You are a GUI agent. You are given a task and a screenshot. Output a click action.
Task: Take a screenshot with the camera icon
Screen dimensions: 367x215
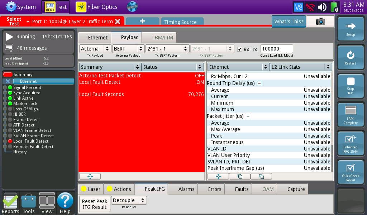(320, 21)
